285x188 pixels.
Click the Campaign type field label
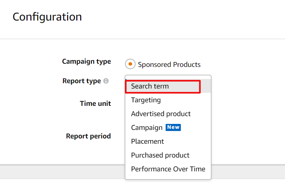(x=87, y=62)
